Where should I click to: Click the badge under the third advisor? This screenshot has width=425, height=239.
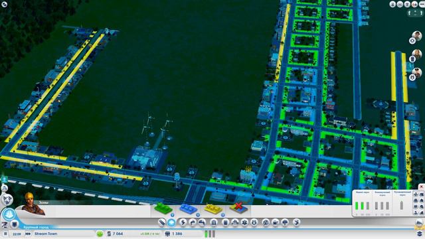pos(412,78)
